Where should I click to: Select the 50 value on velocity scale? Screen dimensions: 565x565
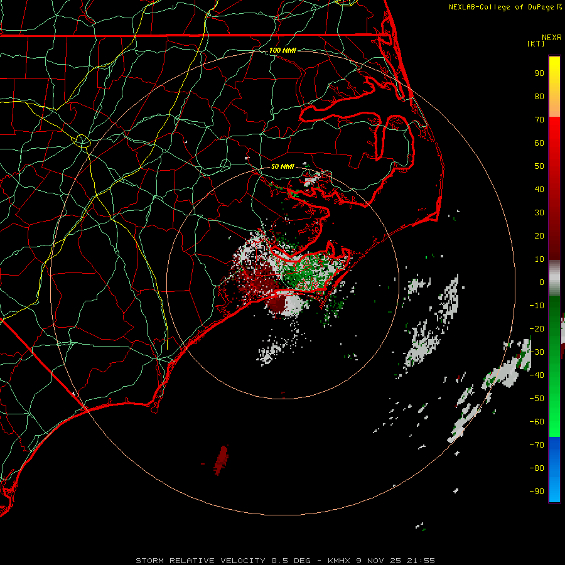(x=539, y=166)
